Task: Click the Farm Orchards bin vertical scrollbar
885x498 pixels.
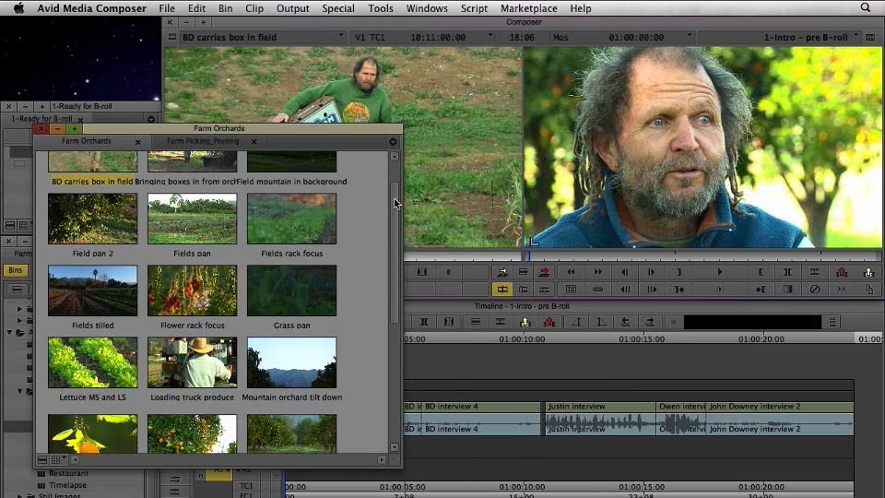Action: (x=395, y=253)
